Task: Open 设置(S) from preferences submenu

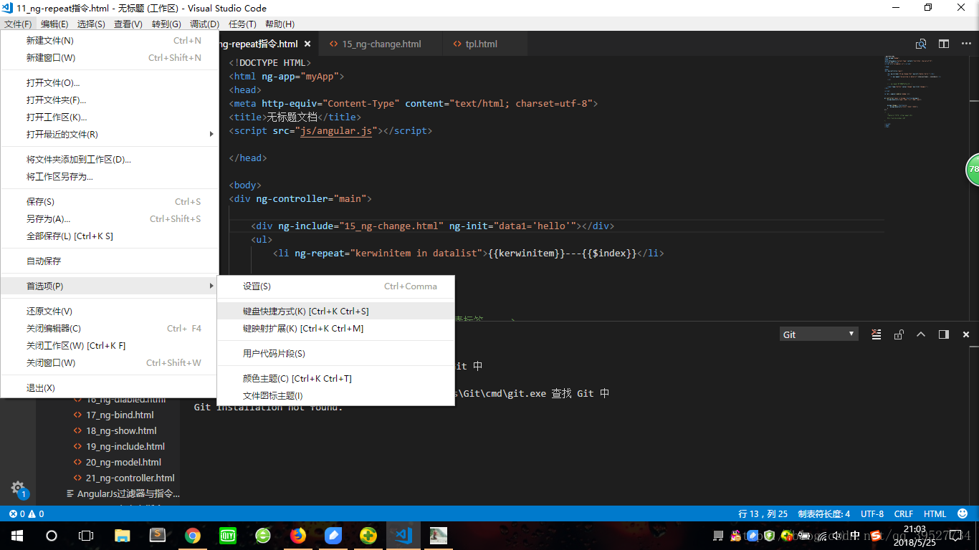Action: pyautogui.click(x=335, y=286)
